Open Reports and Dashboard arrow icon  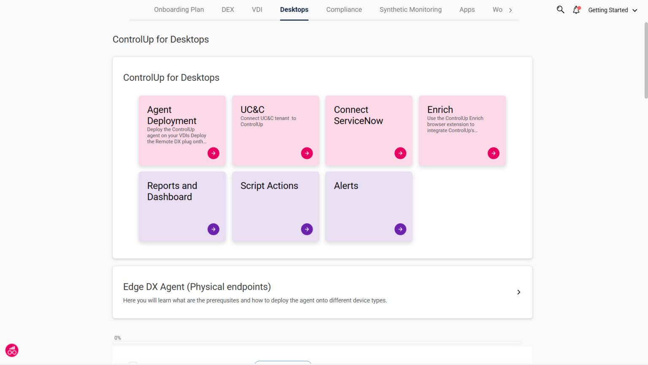click(213, 229)
